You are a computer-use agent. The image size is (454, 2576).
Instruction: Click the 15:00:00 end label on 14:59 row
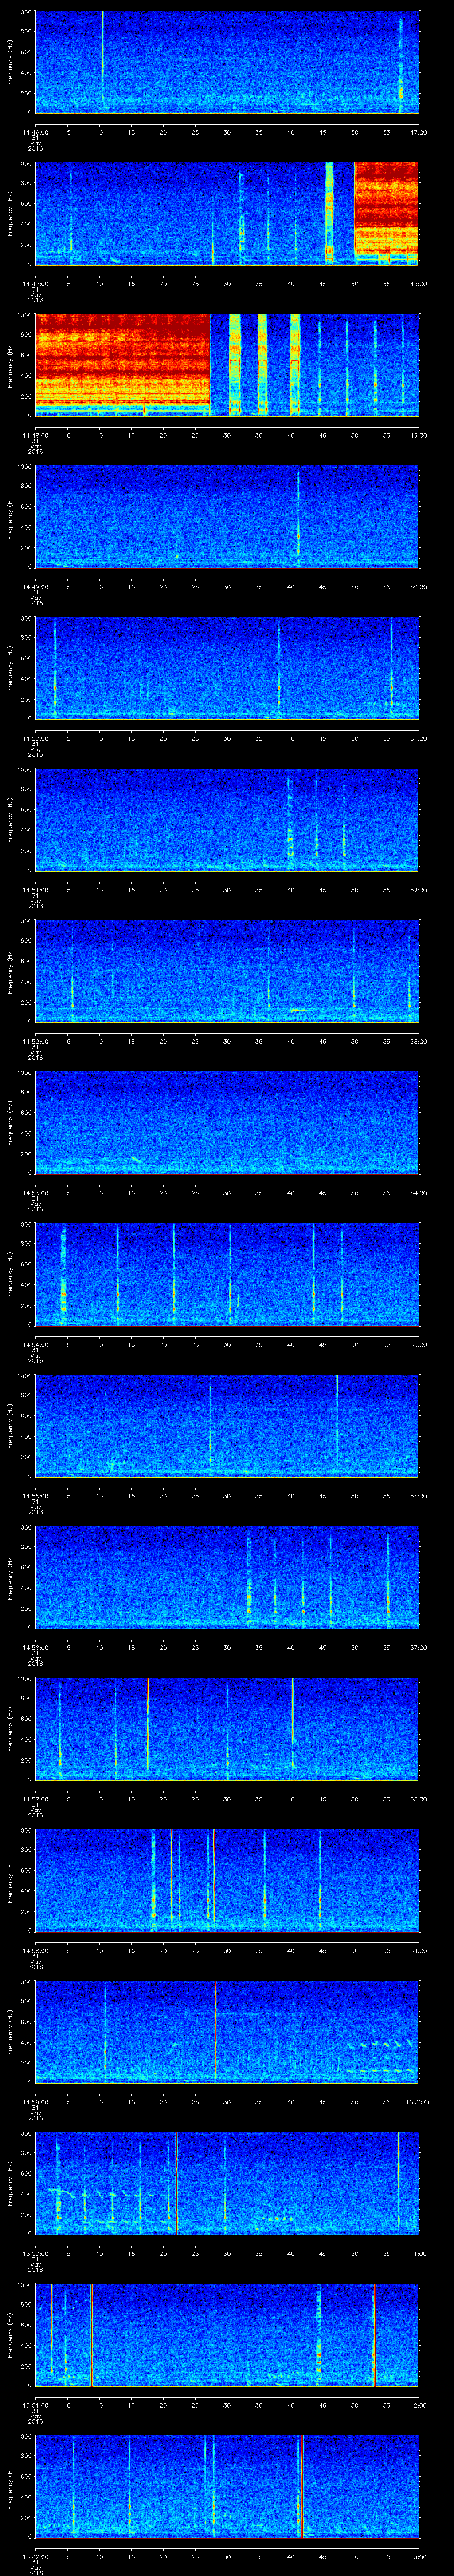[x=418, y=2102]
